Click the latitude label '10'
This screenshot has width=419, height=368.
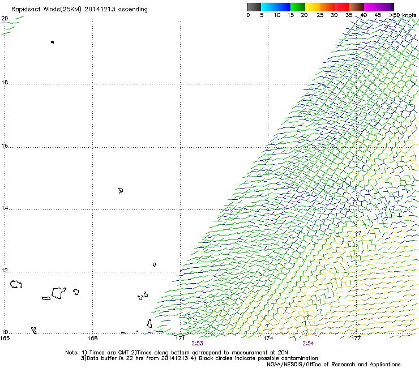tap(5, 332)
